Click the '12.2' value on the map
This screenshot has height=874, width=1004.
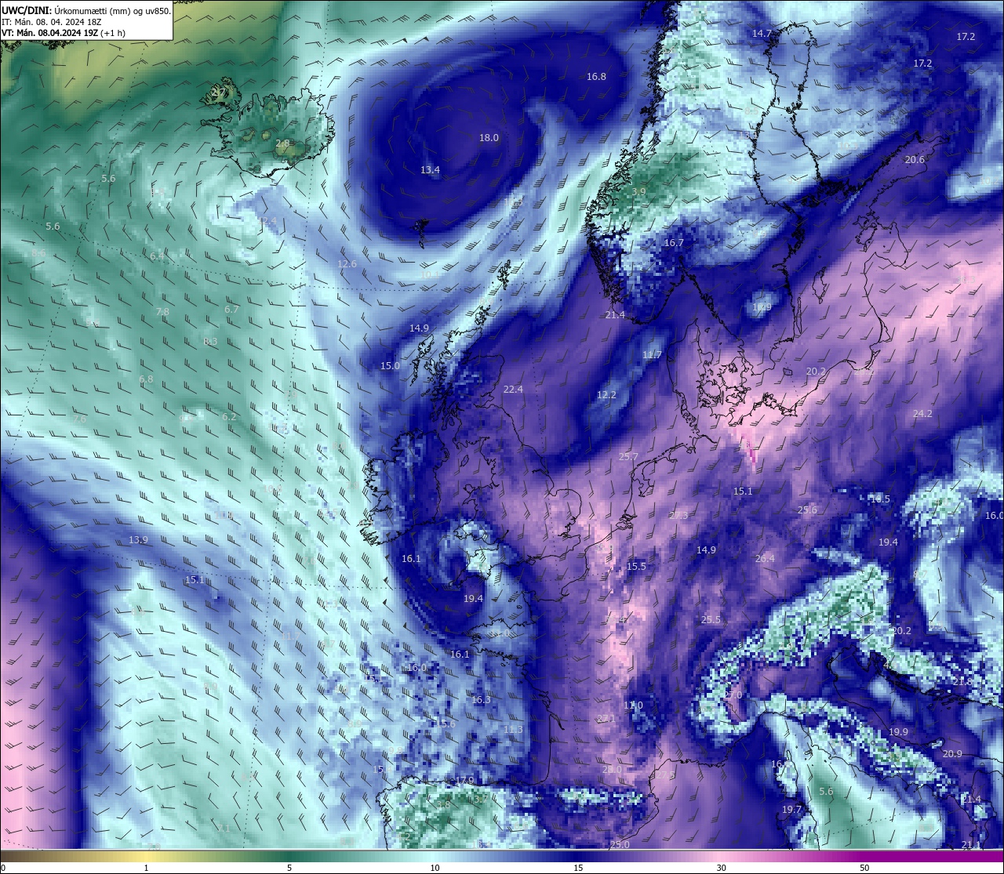pyautogui.click(x=606, y=394)
